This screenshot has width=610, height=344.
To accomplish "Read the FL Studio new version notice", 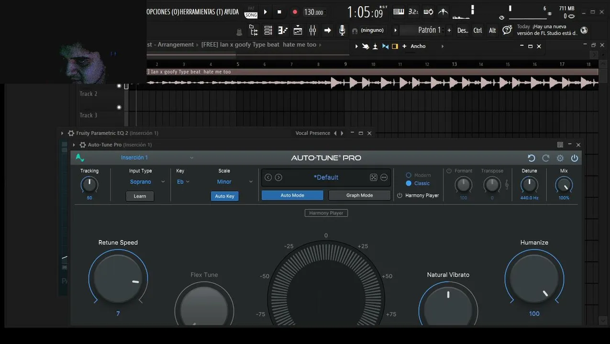I will pos(547,30).
